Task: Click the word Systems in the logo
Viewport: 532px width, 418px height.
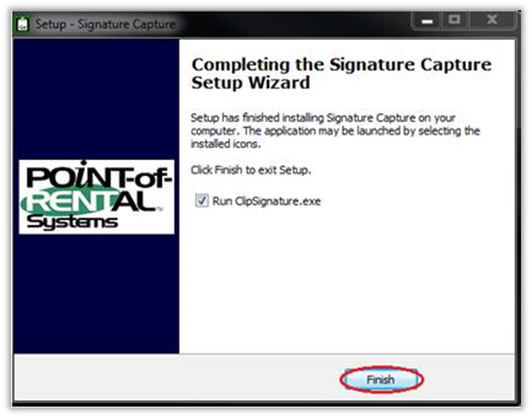Action: [x=72, y=222]
